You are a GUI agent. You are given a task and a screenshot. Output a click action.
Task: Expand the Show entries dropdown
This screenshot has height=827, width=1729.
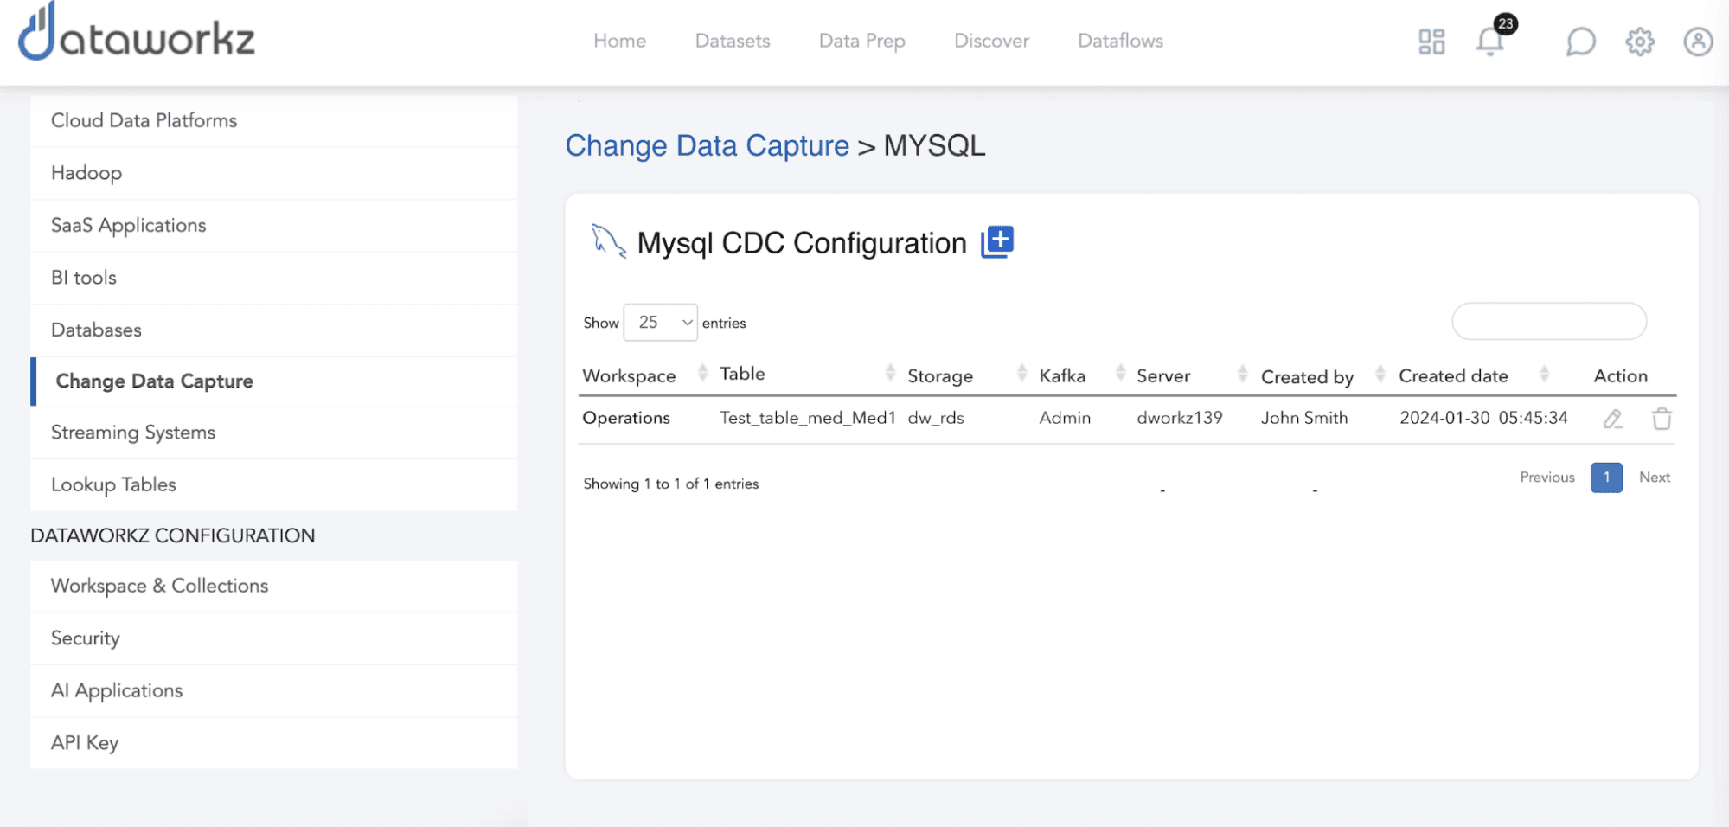click(x=660, y=323)
